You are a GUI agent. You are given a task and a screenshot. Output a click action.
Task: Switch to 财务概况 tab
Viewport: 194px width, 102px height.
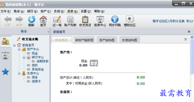point(62,40)
